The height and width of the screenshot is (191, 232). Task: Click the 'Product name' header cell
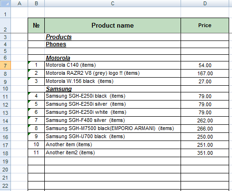point(112,26)
